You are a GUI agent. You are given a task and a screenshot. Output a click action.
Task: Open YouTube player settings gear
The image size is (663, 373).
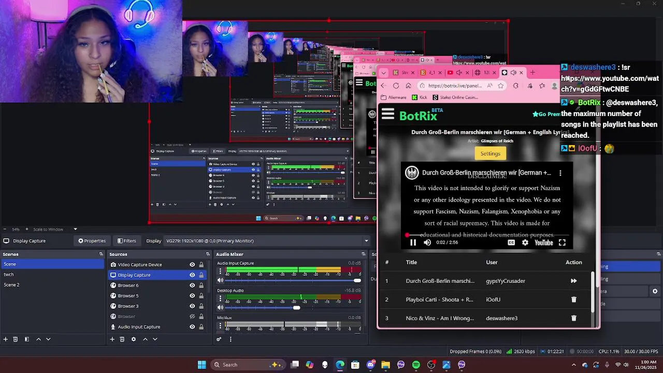click(x=525, y=242)
